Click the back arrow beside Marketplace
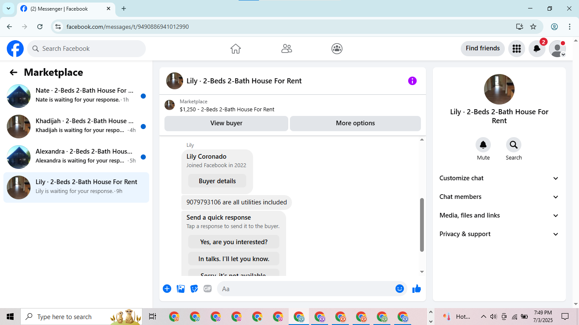The width and height of the screenshot is (579, 325). point(14,72)
